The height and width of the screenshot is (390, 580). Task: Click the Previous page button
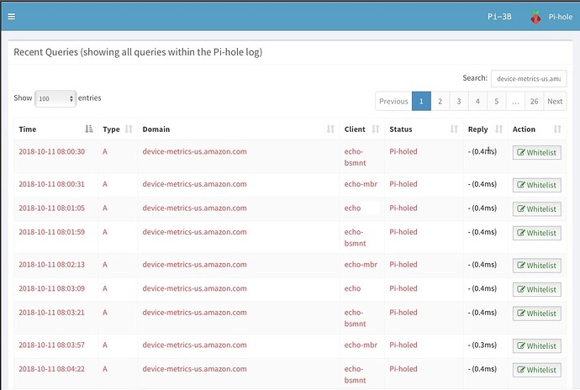393,102
